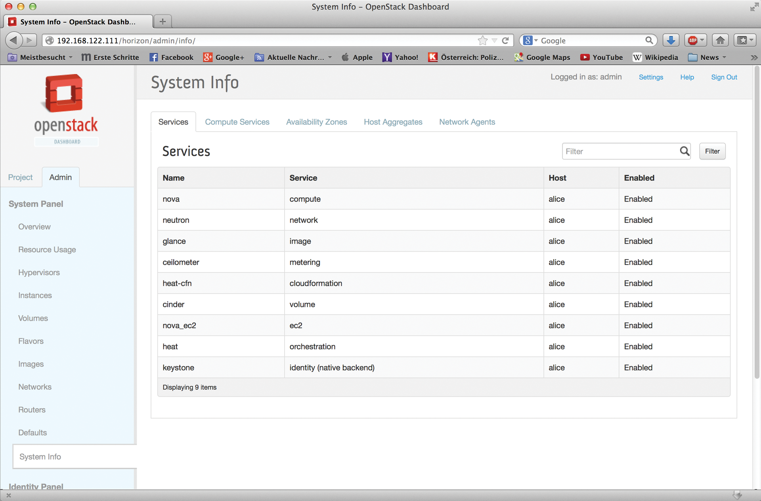The height and width of the screenshot is (501, 761).
Task: Click the services Filter text field
Action: pyautogui.click(x=620, y=151)
